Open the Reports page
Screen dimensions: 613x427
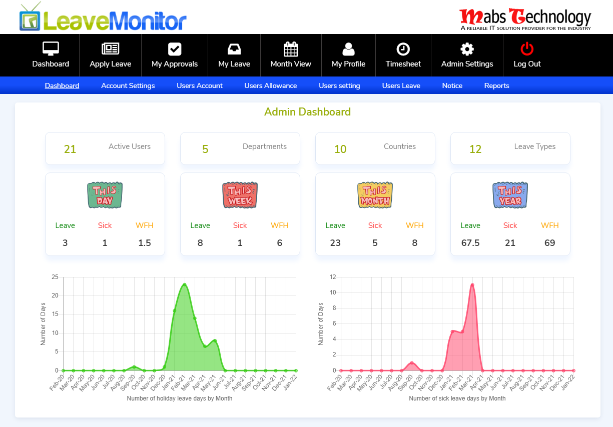click(x=496, y=85)
